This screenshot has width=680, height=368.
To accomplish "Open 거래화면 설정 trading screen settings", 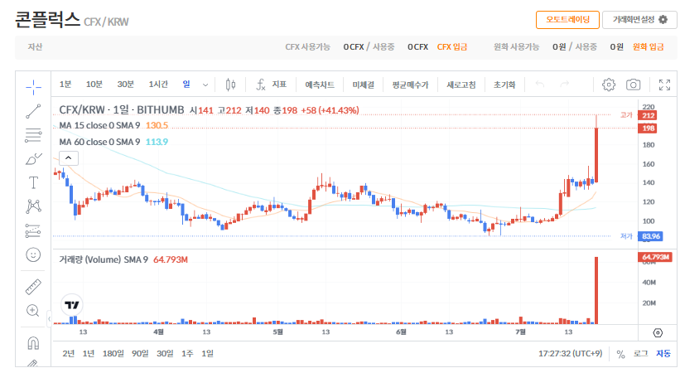I will click(639, 20).
